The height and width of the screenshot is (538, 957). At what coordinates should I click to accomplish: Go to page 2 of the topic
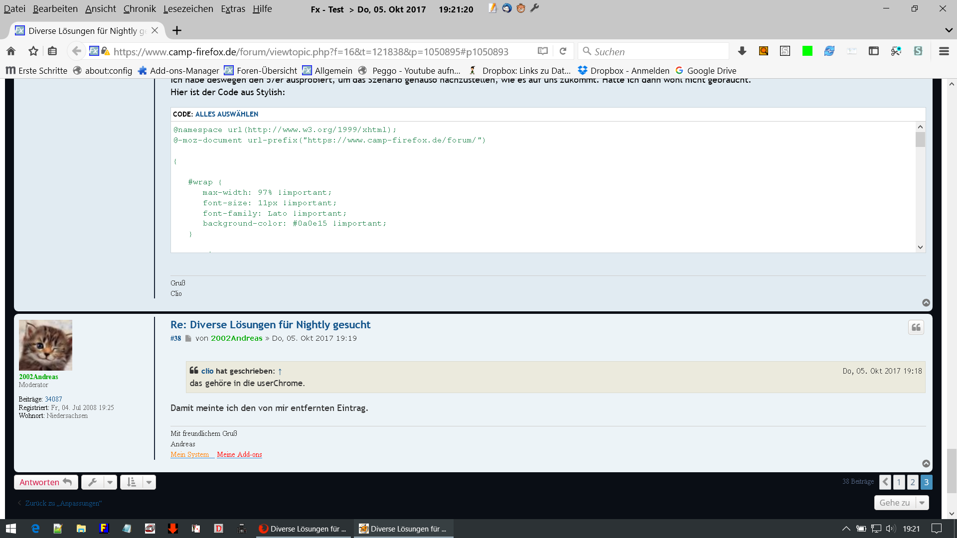tap(912, 482)
